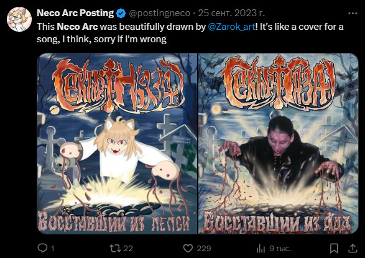Open the Neco Arc Posting display name
Viewport: 365px width, 258px height.
click(75, 13)
